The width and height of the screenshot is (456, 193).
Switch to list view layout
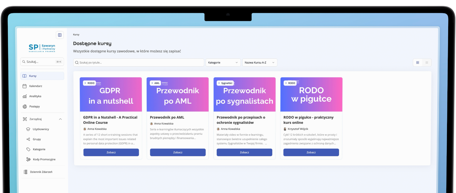(x=427, y=62)
